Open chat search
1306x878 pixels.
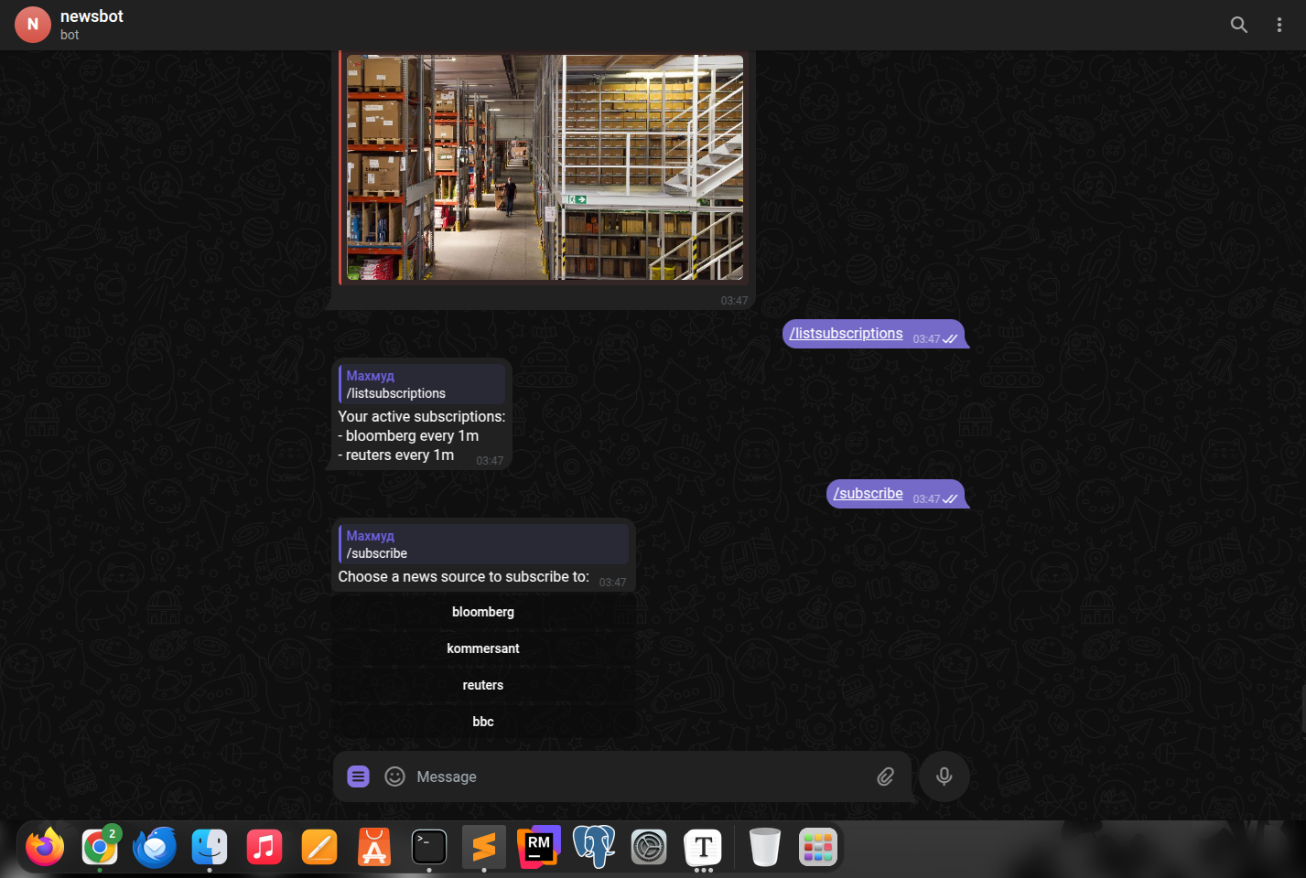click(x=1238, y=25)
